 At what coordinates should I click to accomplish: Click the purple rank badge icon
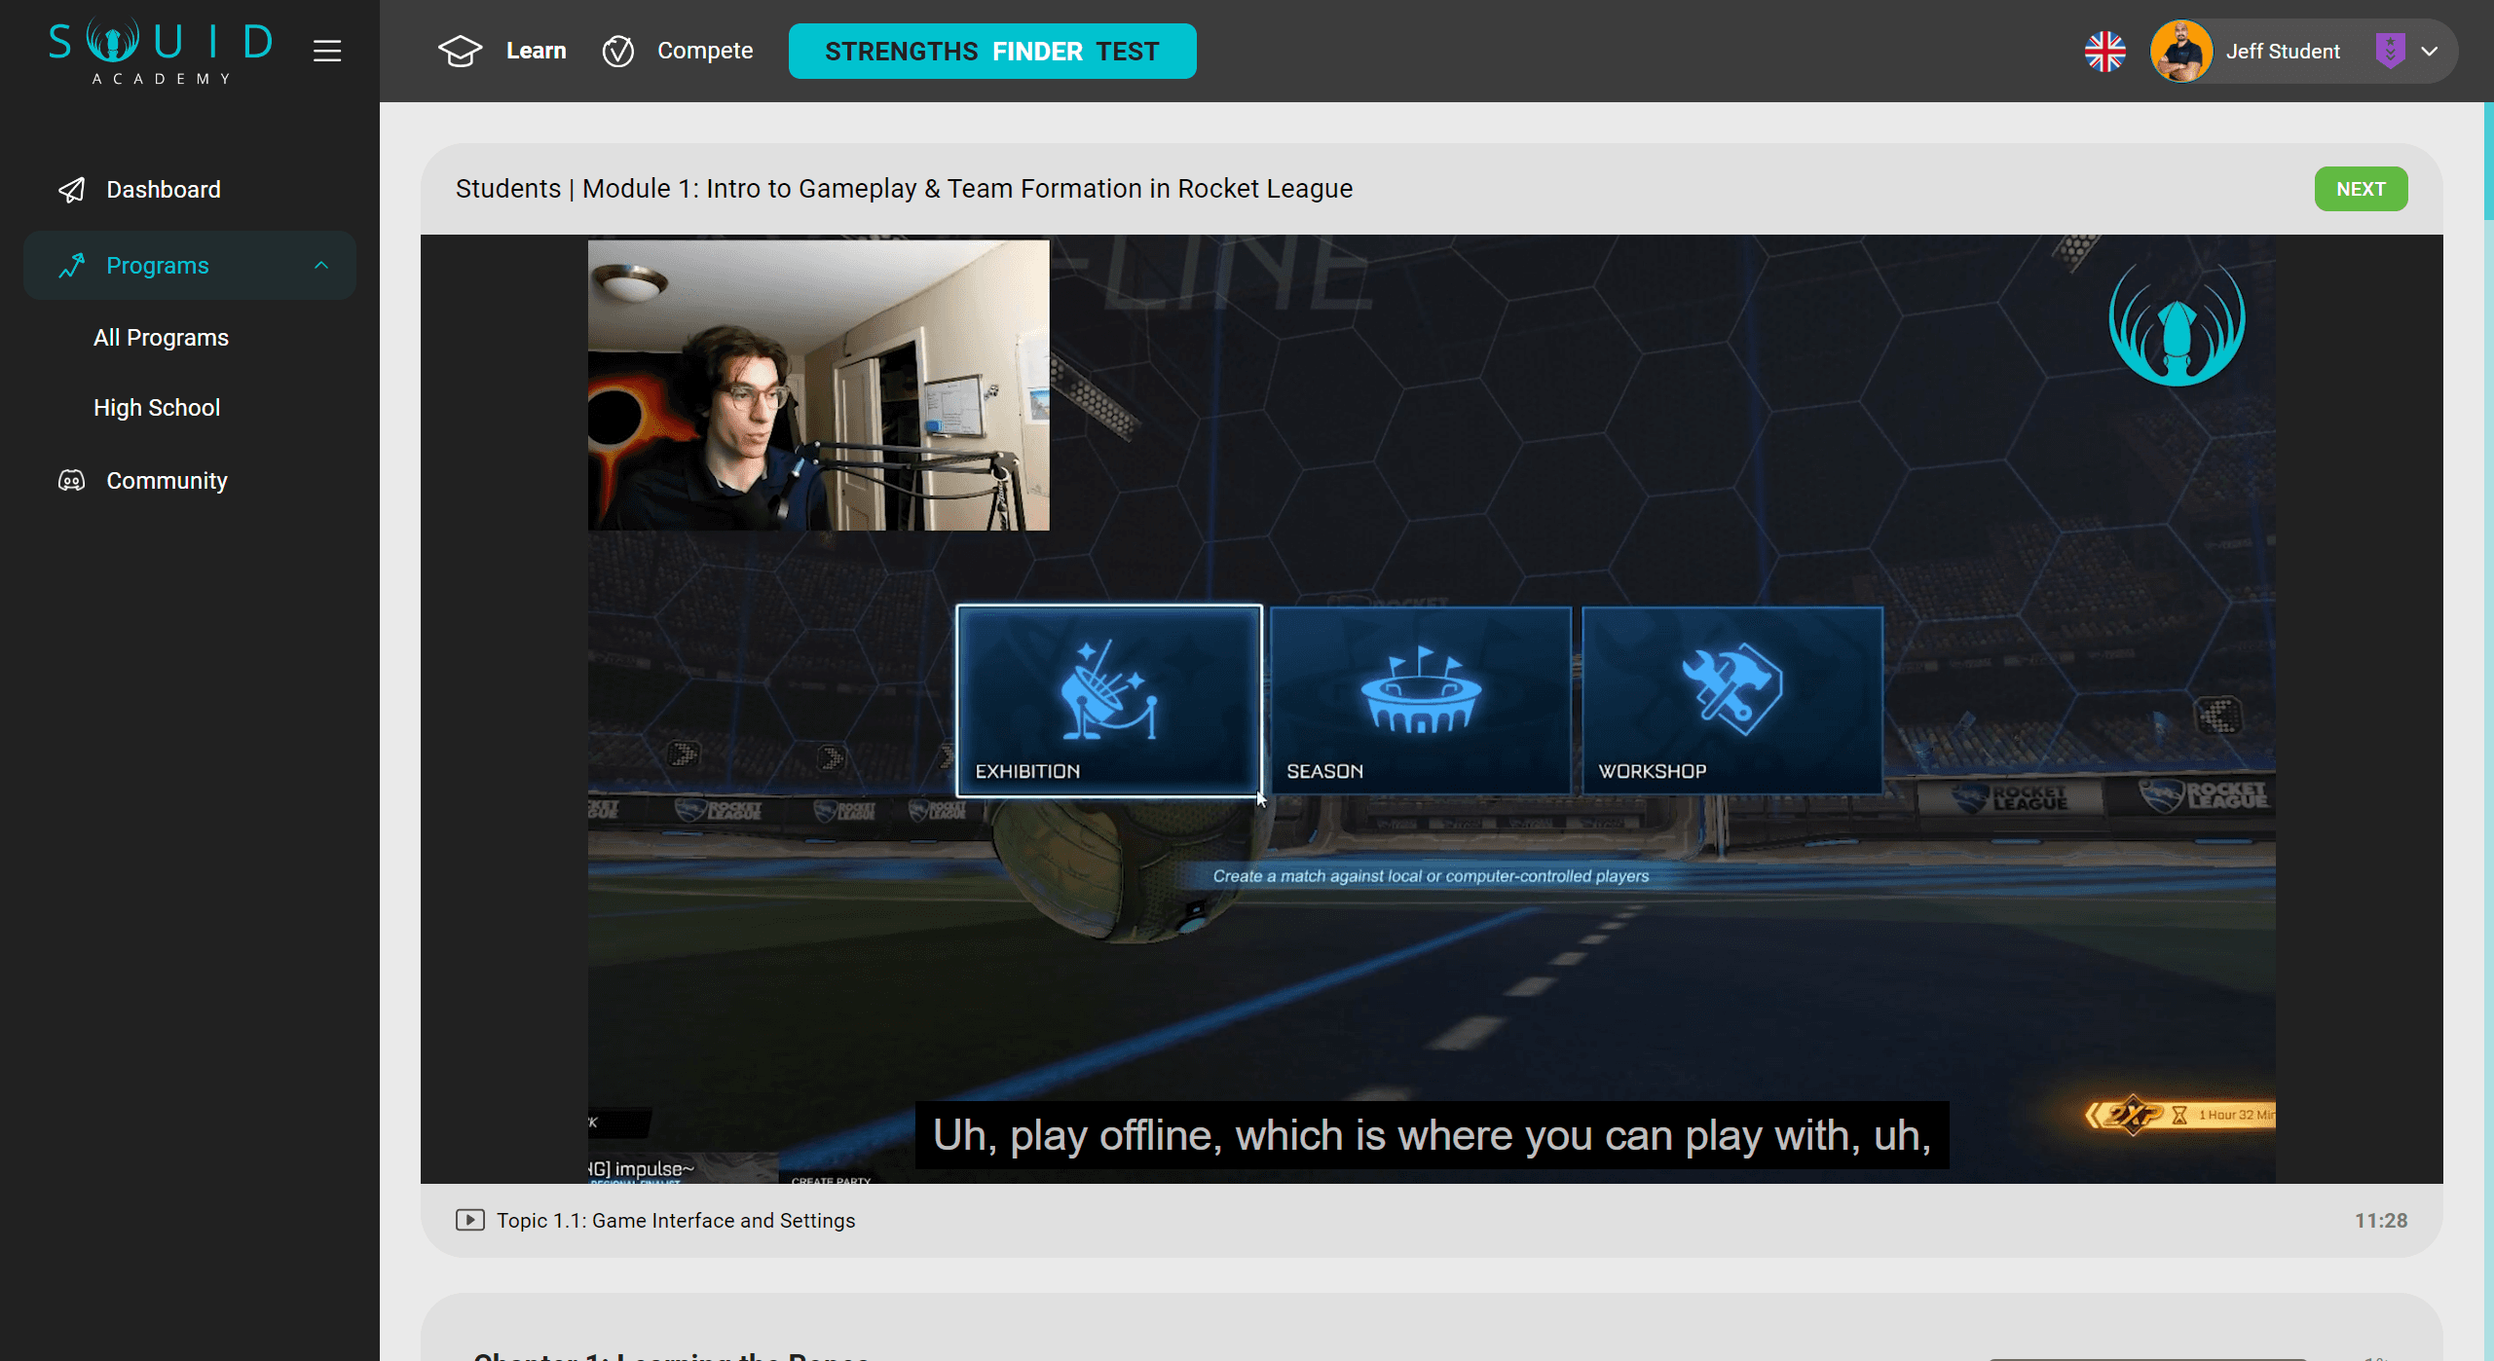point(2390,51)
